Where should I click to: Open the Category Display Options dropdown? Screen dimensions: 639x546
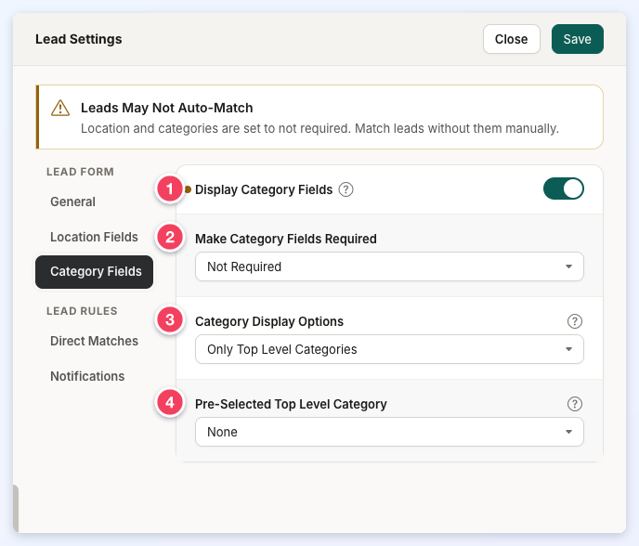389,349
